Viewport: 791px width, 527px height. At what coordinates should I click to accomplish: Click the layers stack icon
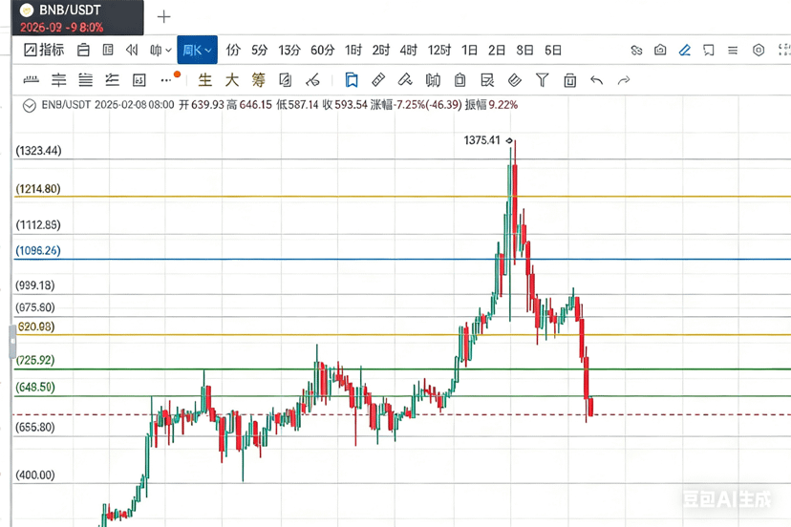point(515,79)
